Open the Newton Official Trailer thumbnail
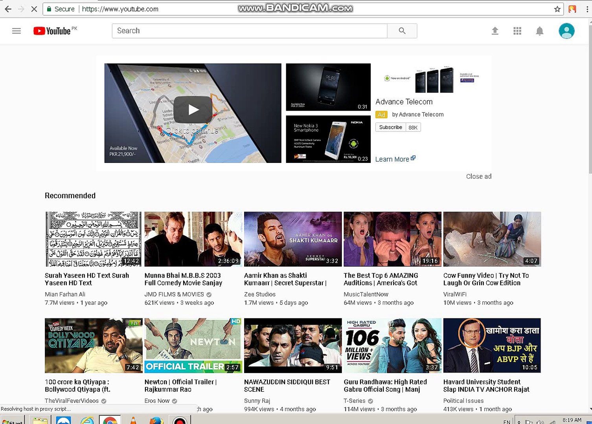This screenshot has height=424, width=592. coord(193,345)
